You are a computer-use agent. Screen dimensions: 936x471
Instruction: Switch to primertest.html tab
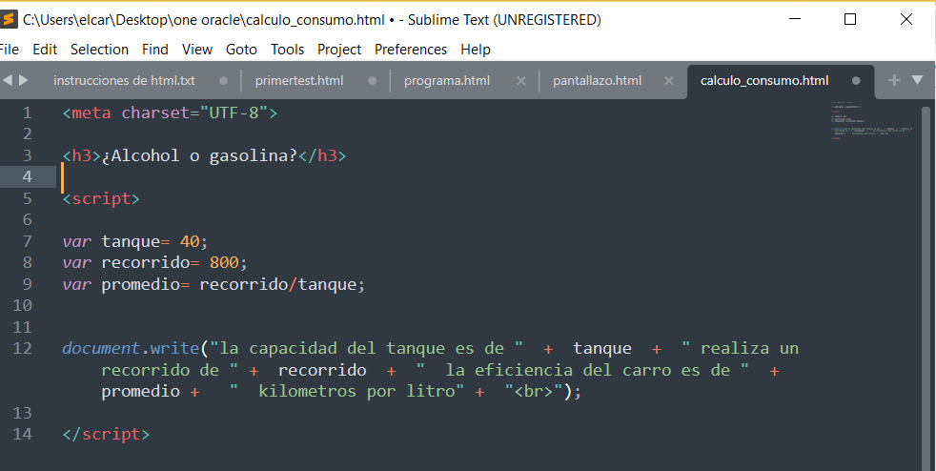tap(299, 81)
